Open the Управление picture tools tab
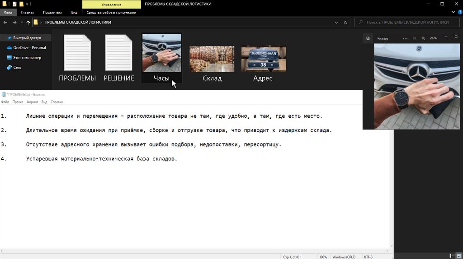The image size is (463, 259). pos(111,4)
